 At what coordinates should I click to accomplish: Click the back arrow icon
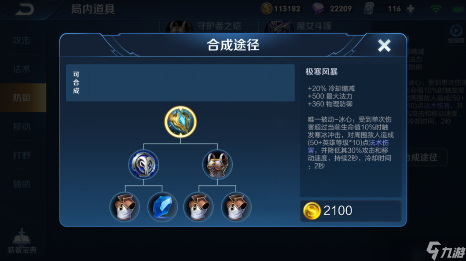coord(24,9)
